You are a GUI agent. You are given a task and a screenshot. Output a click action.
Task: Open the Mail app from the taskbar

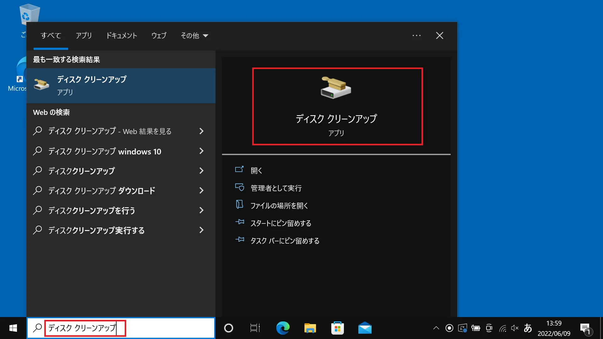tap(365, 328)
